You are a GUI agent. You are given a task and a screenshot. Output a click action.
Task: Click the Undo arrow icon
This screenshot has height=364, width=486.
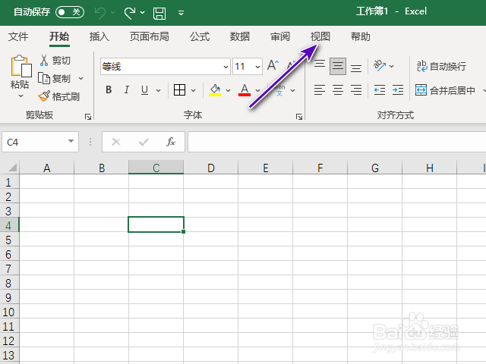[x=100, y=13]
